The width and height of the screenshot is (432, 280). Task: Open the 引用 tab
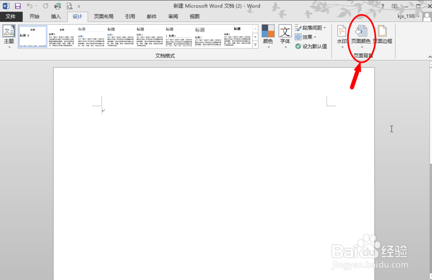point(130,16)
